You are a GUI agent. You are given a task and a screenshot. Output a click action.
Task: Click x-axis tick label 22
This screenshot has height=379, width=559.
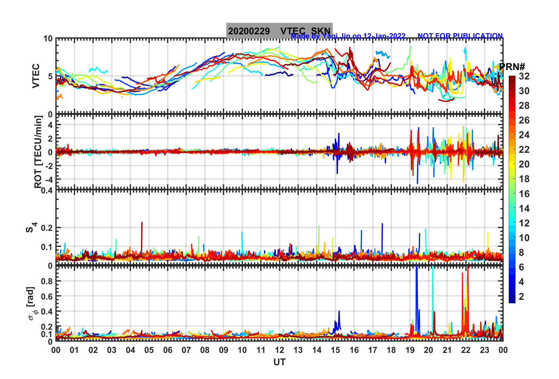[466, 350]
